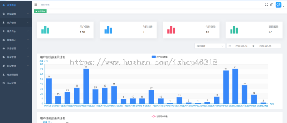Collapse the sidebar with the hamburger icon

click(x=36, y=5)
